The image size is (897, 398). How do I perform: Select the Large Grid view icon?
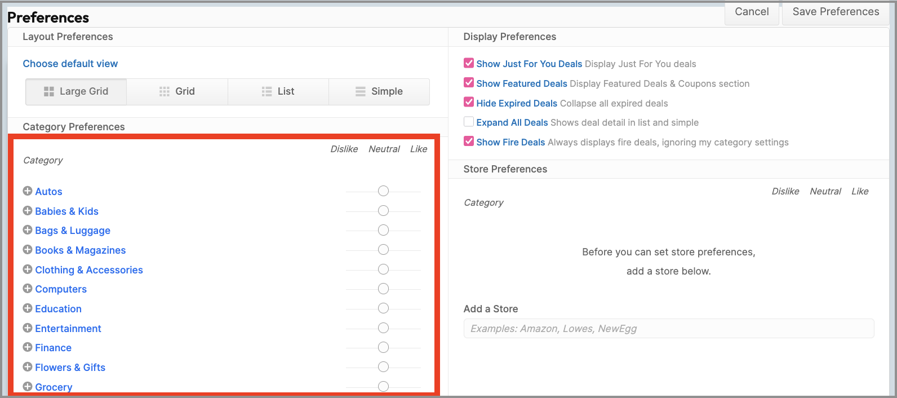pyautogui.click(x=49, y=91)
